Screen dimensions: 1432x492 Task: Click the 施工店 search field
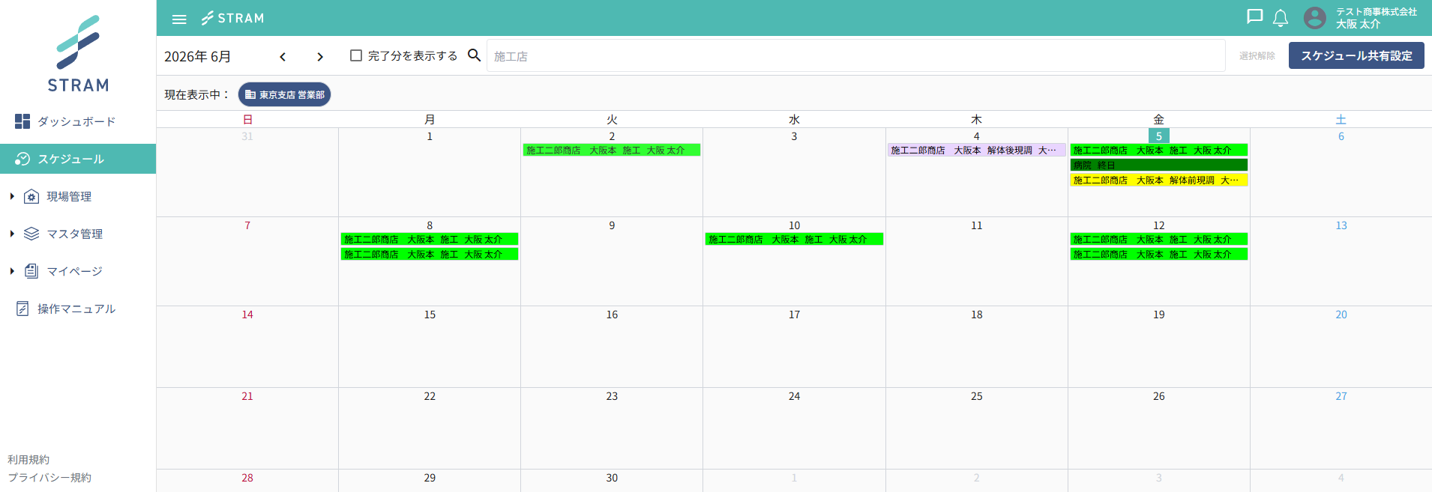856,56
